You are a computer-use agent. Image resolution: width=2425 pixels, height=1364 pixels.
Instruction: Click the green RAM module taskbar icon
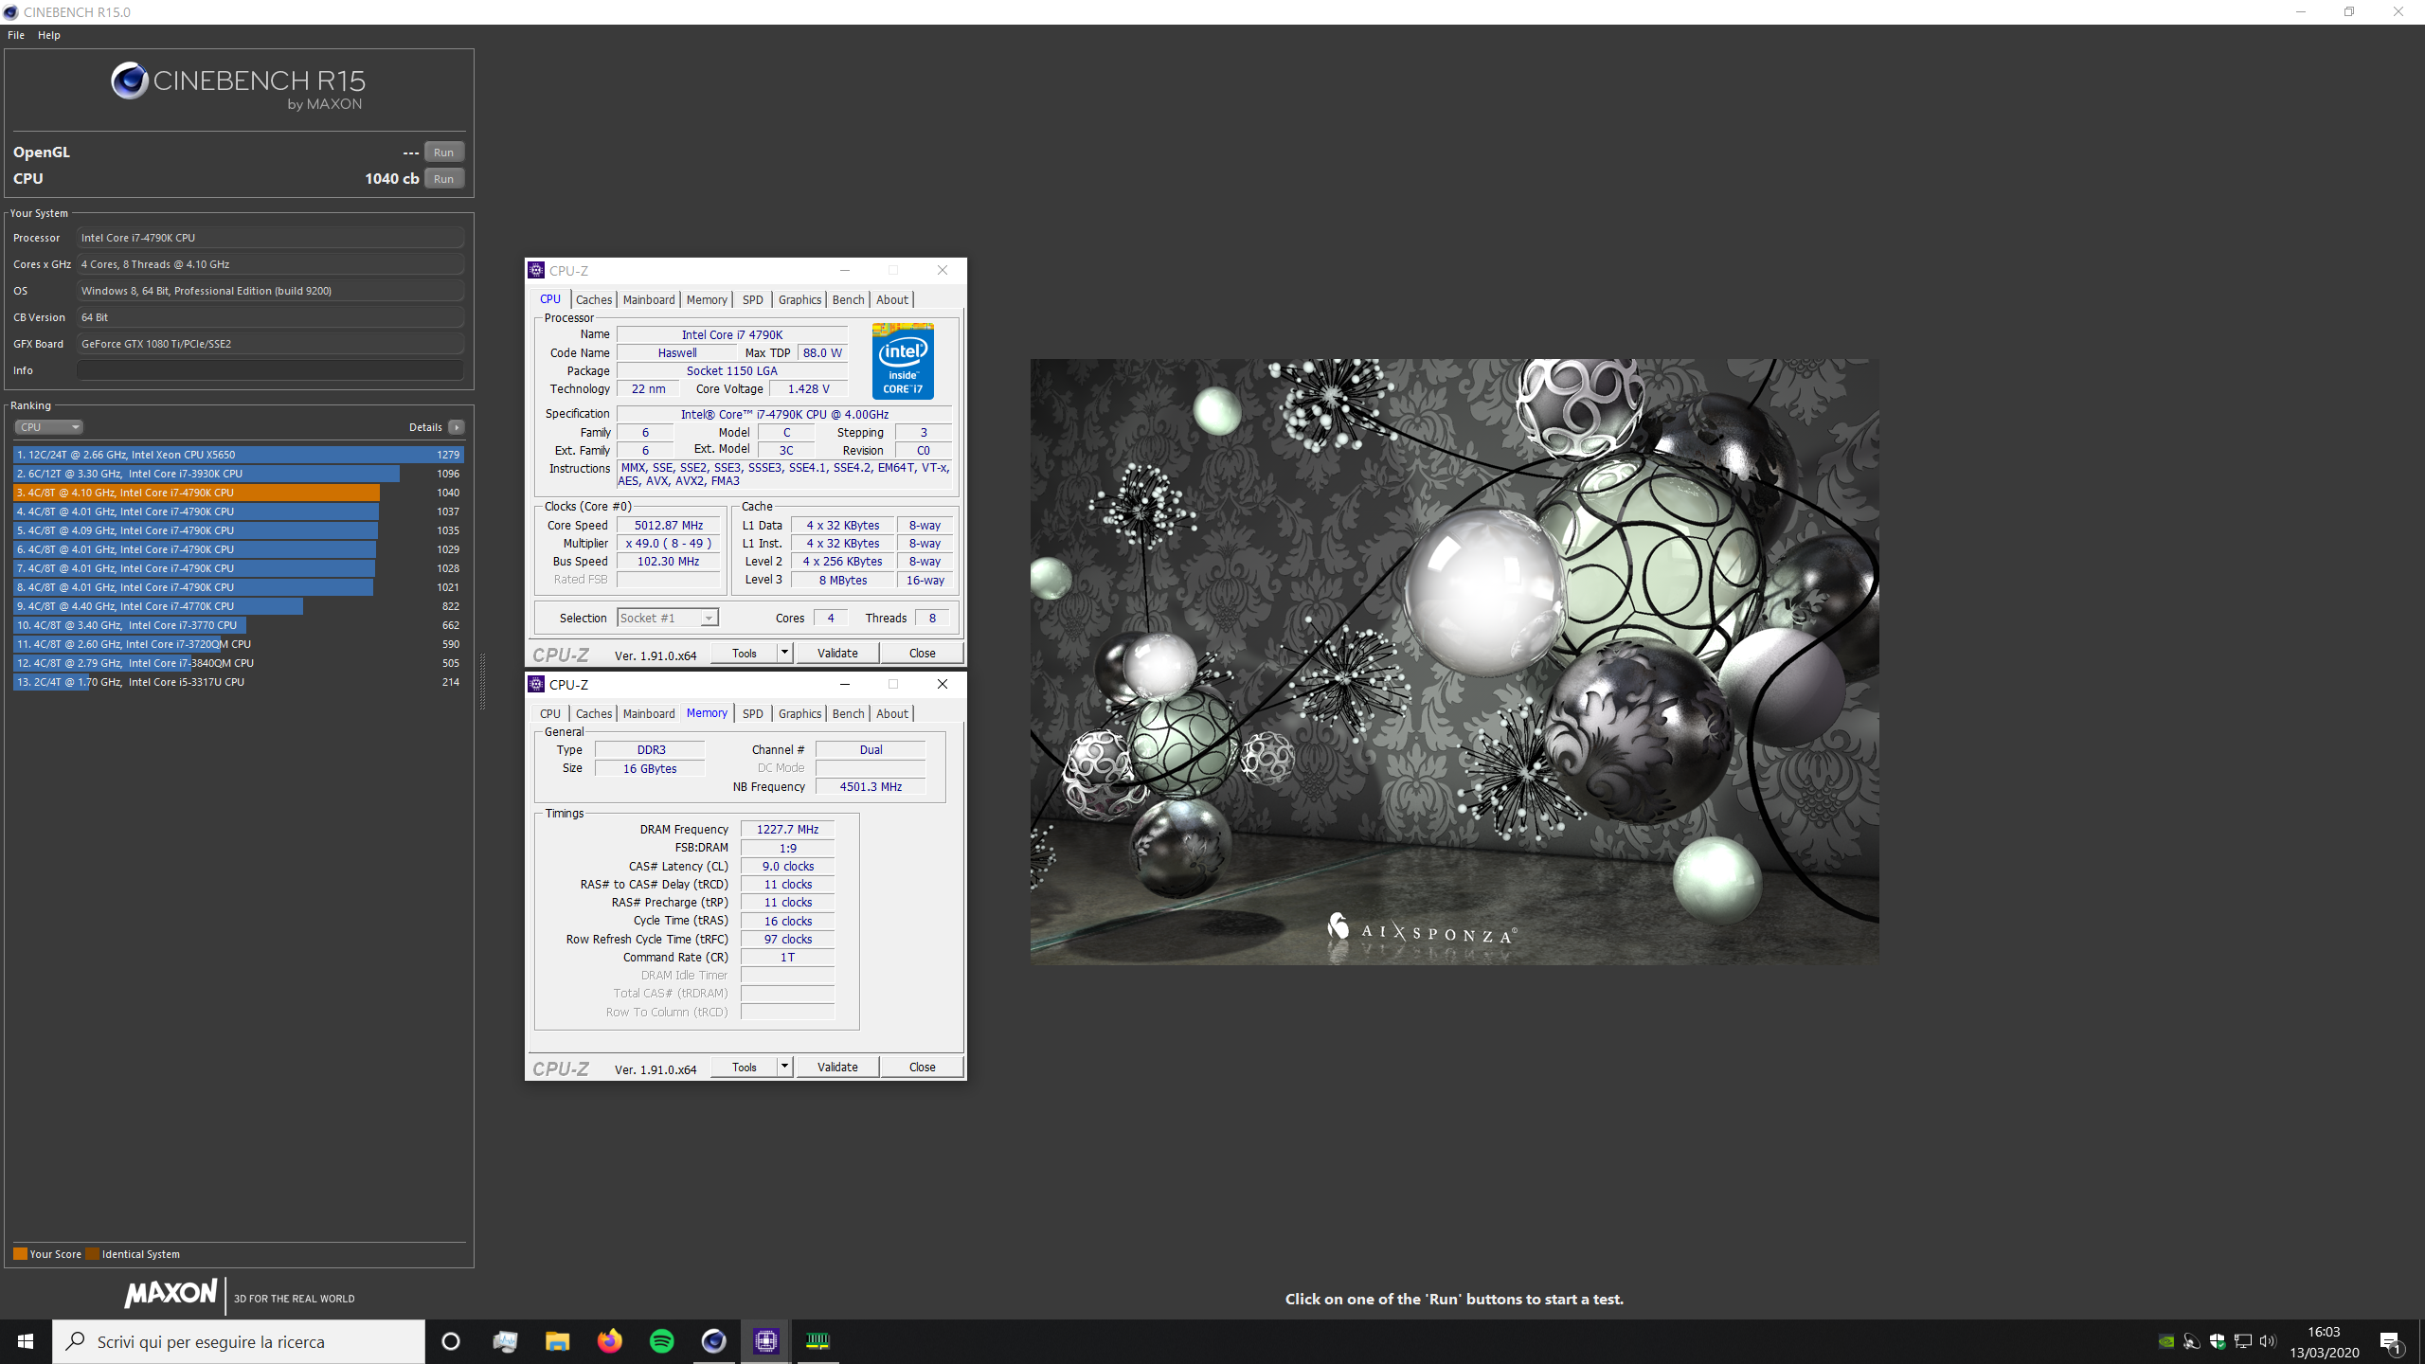click(817, 1341)
